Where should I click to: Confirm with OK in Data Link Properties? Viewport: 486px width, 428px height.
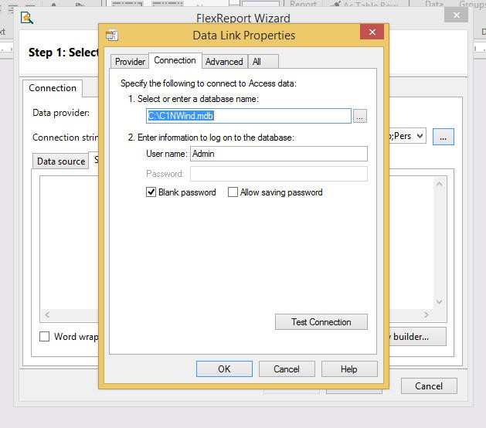(224, 369)
